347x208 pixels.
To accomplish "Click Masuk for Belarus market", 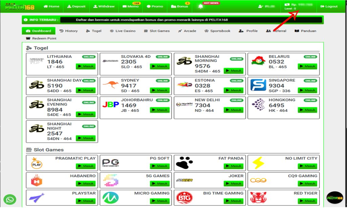I will point(307,66).
